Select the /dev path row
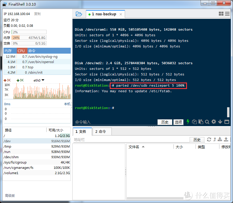This screenshot has width=233, height=203. [x=37, y=141]
